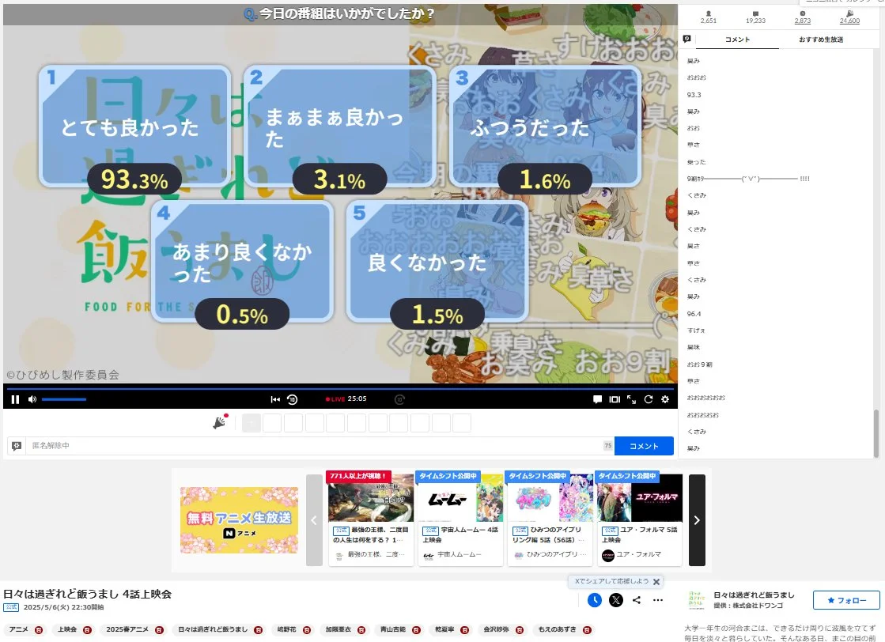Select the もえのあずき tag
Image resolution: width=885 pixels, height=642 pixels.
557,629
